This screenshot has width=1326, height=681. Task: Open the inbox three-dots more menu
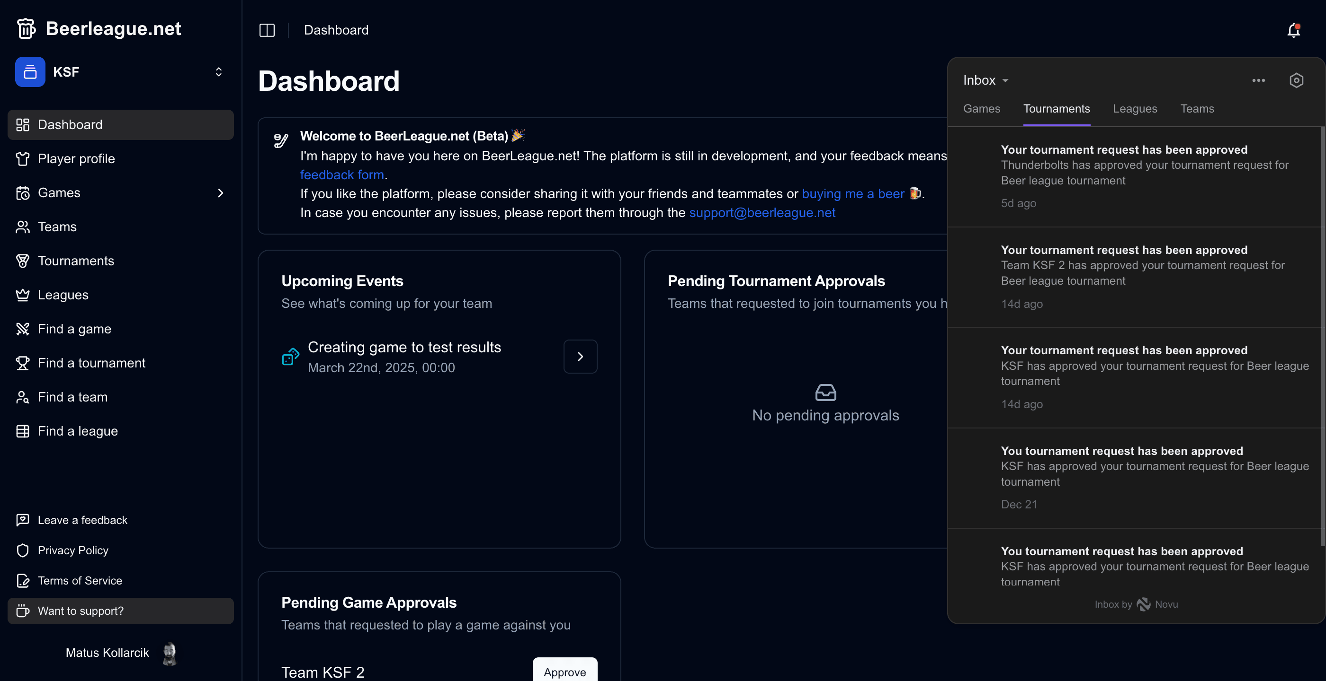pyautogui.click(x=1259, y=80)
